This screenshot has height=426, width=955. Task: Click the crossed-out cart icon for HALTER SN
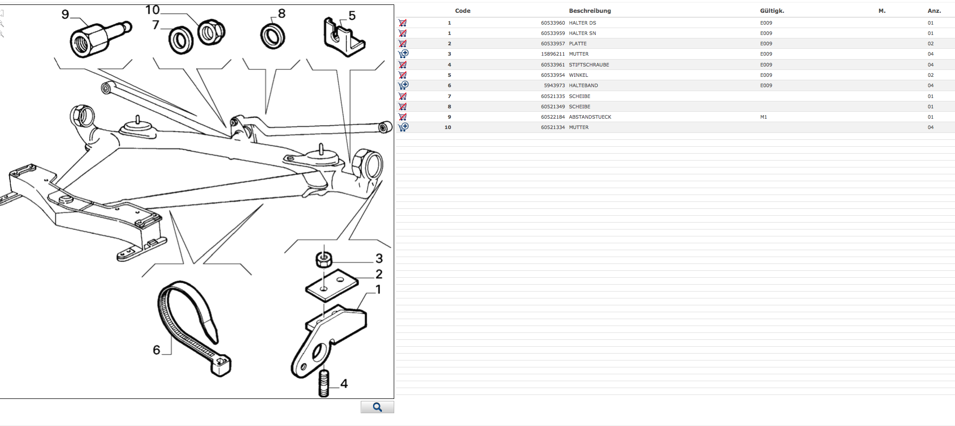[x=403, y=33]
